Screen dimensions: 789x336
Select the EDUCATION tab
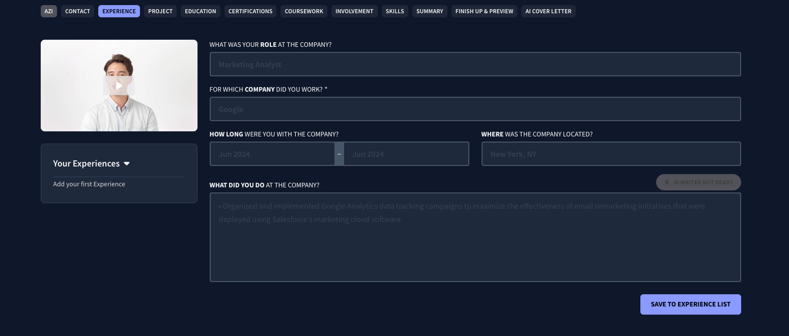point(200,11)
